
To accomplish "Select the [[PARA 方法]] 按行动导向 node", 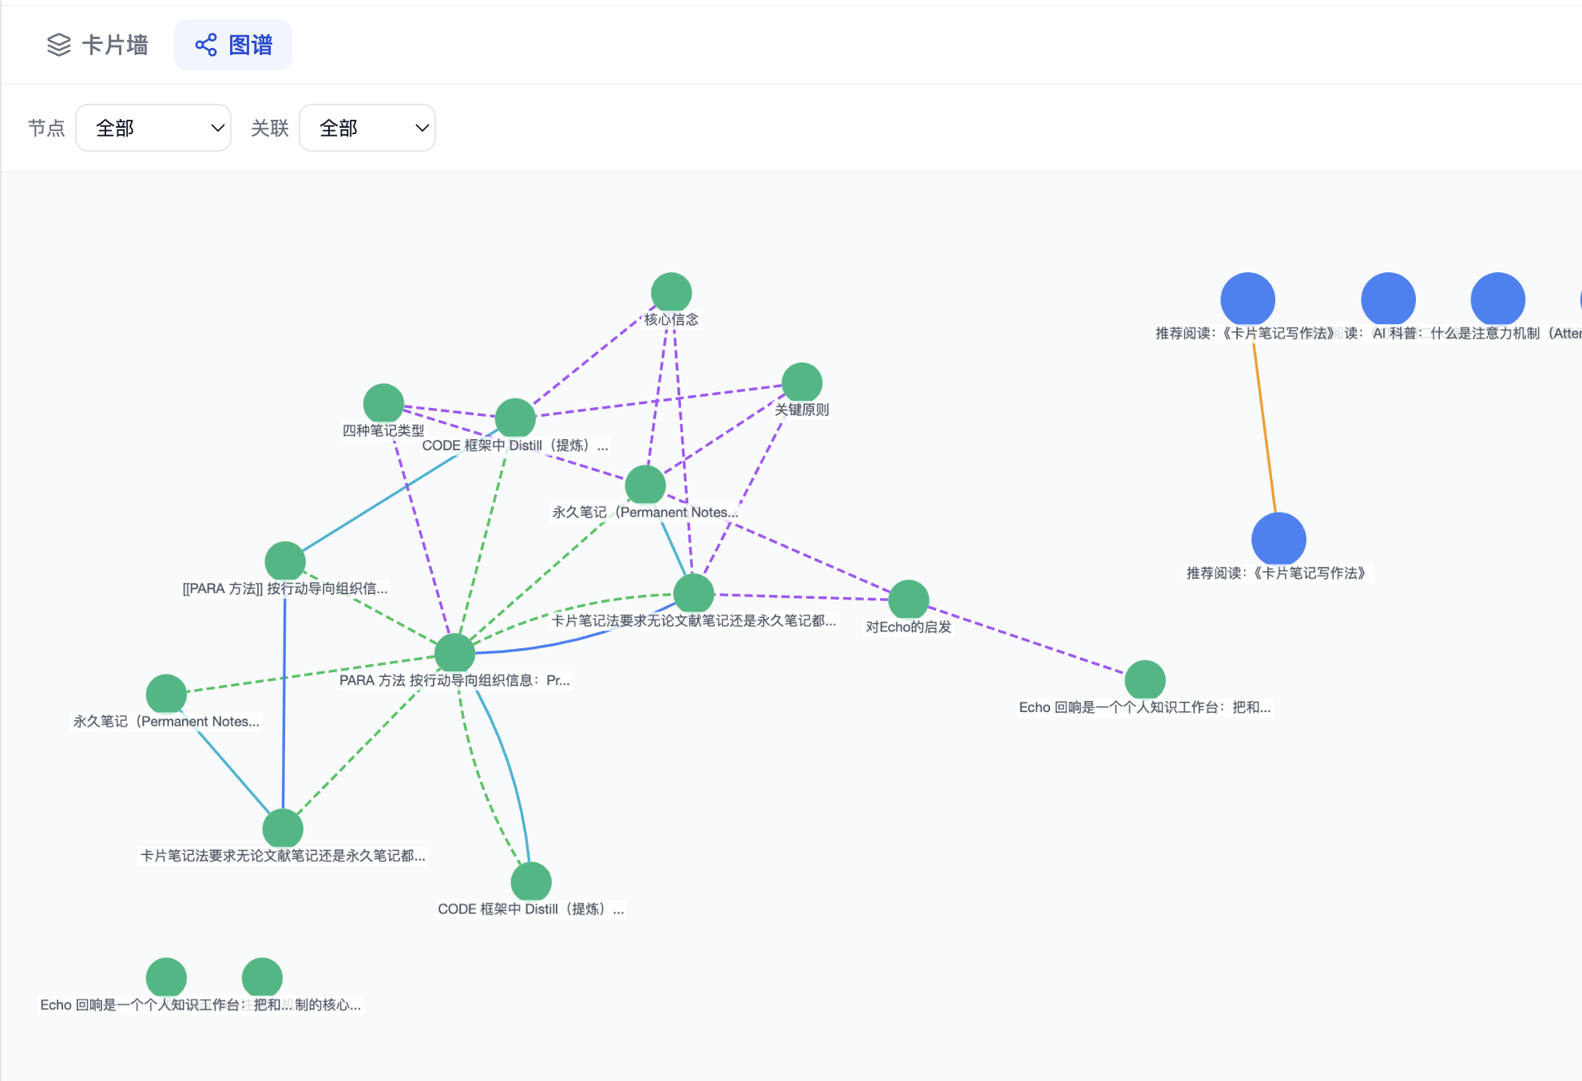I will pos(285,561).
